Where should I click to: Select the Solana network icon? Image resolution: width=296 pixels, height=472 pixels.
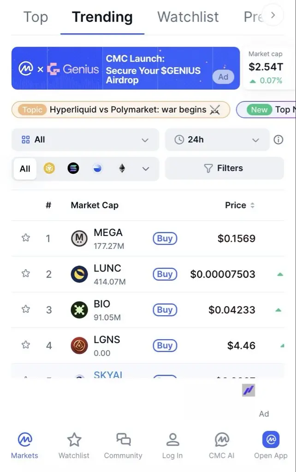(x=73, y=169)
